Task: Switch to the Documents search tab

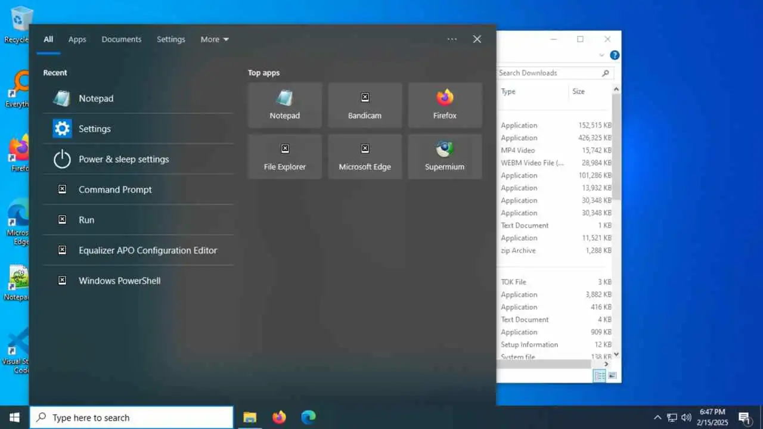Action: 122,39
